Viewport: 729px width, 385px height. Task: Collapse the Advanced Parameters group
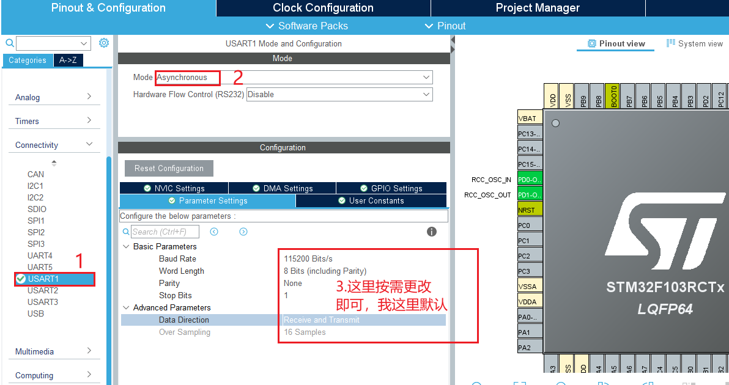(126, 308)
